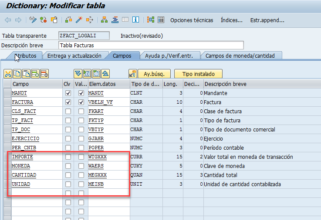Image resolution: width=321 pixels, height=220 pixels.
Task: Click the Insert row icon
Action: (35, 74)
